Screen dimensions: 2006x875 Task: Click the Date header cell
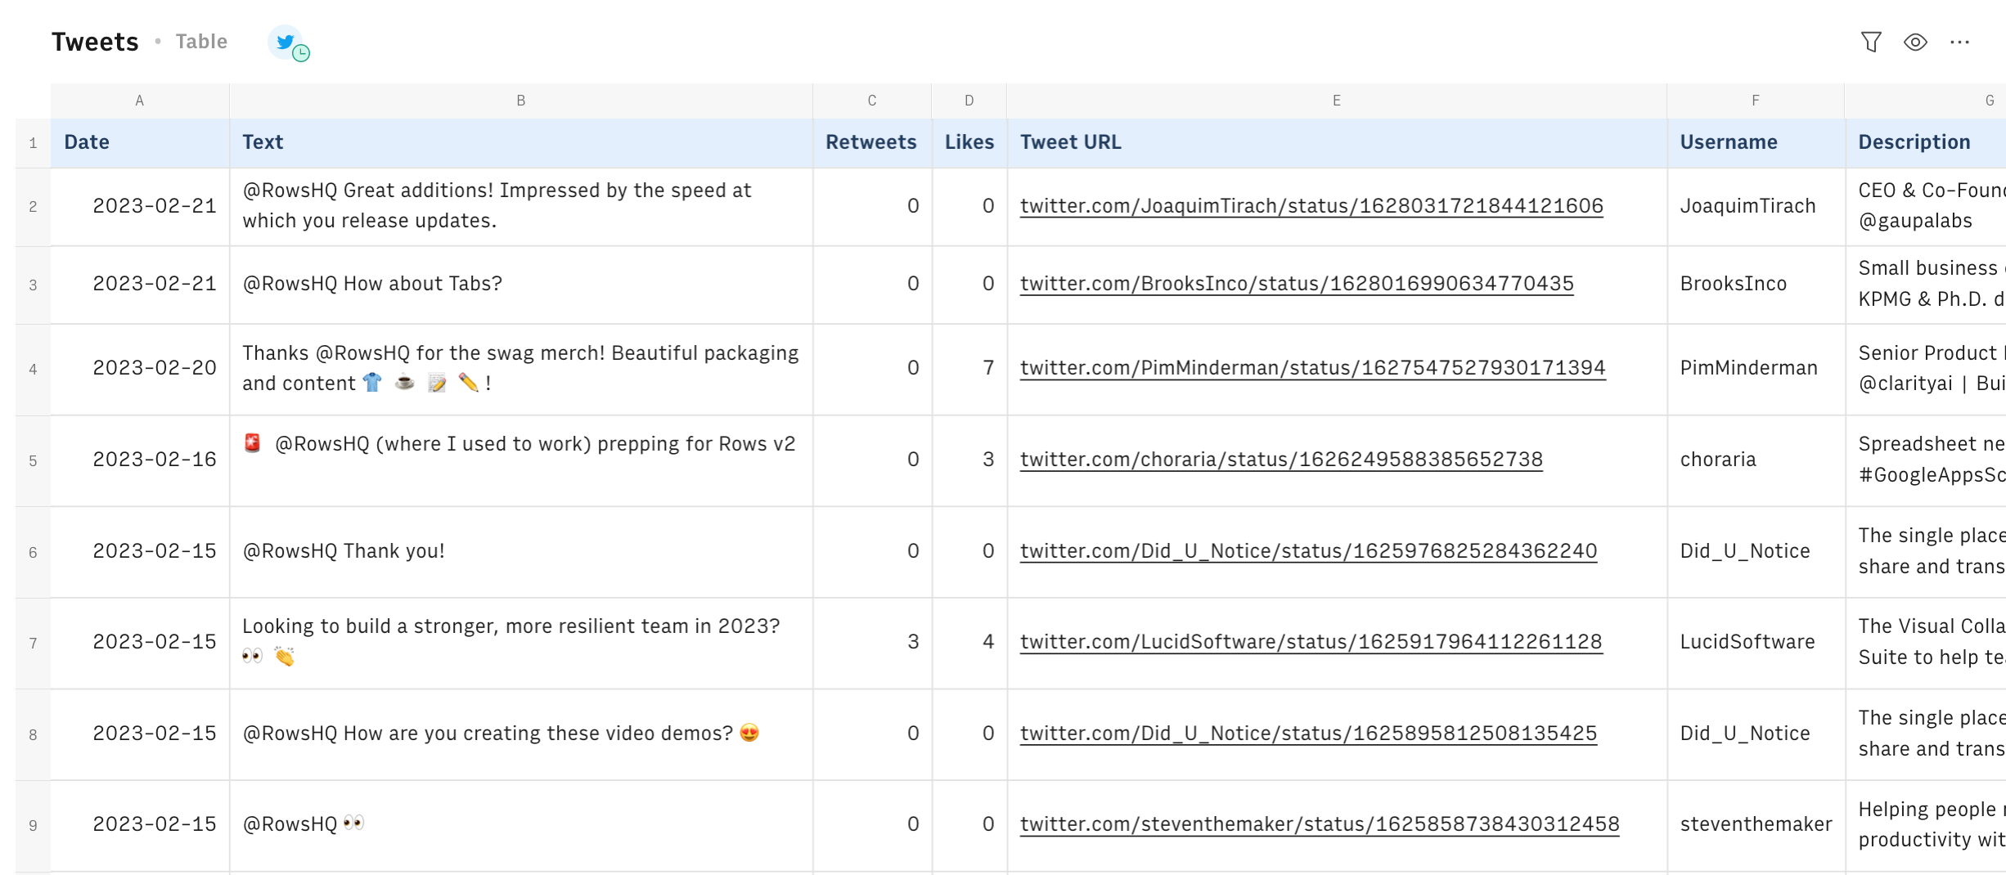point(140,143)
